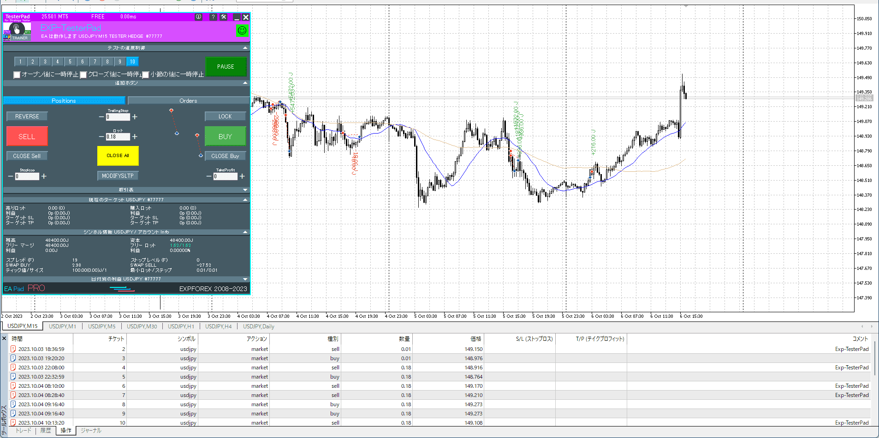The height and width of the screenshot is (438, 879).
Task: Click the info icon in TesterPad header
Action: pos(198,17)
